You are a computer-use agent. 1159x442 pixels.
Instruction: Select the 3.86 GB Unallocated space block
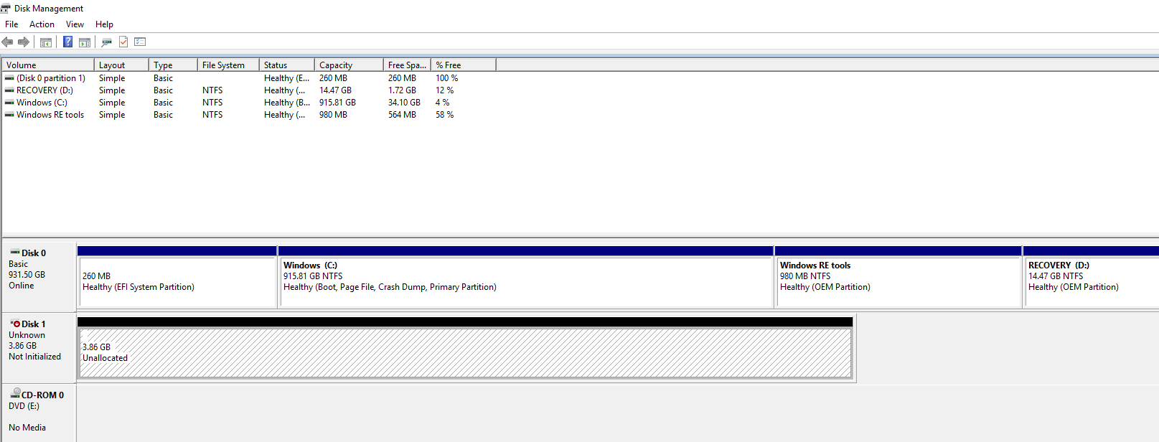coord(465,348)
